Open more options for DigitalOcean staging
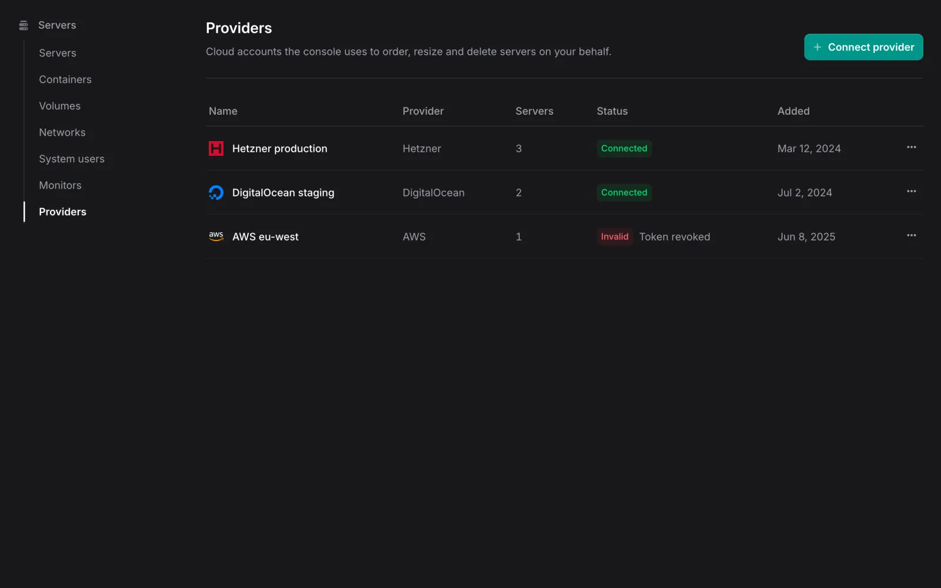 911,192
